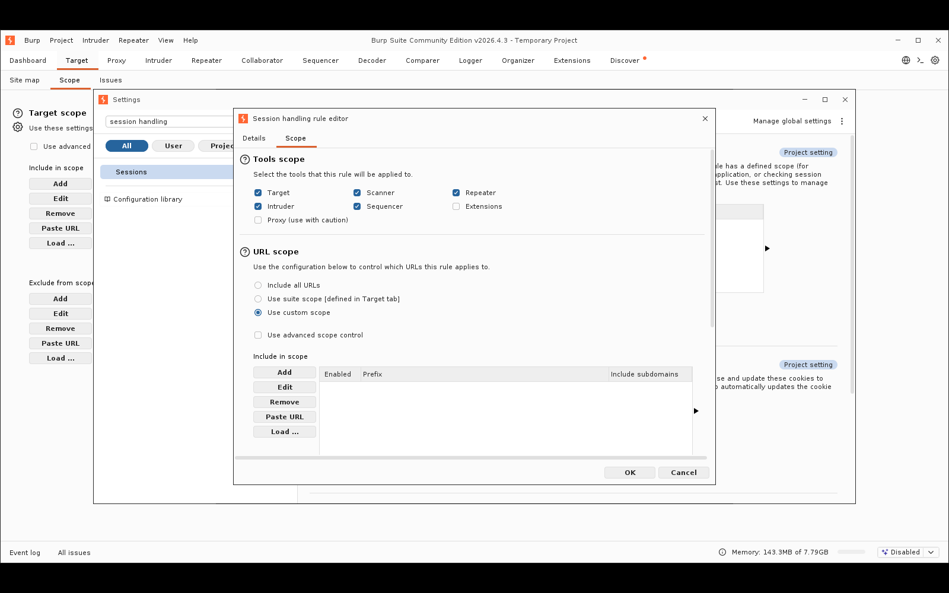Open the globe icon in top toolbar
This screenshot has height=593, width=949.
coord(906,60)
